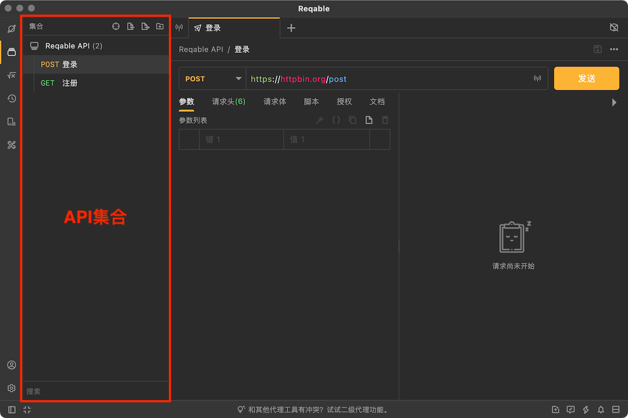This screenshot has height=418, width=628.
Task: Open the debug view in the left sidebar
Action: [x=11, y=29]
